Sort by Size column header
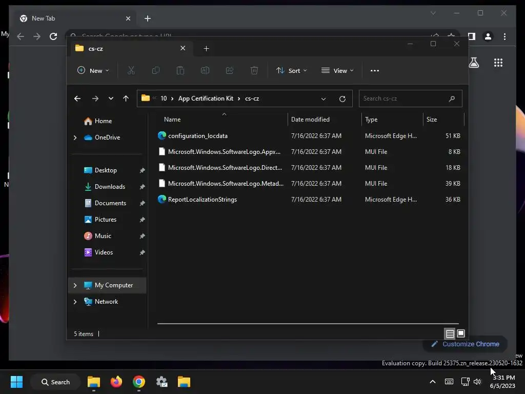 pos(443,120)
